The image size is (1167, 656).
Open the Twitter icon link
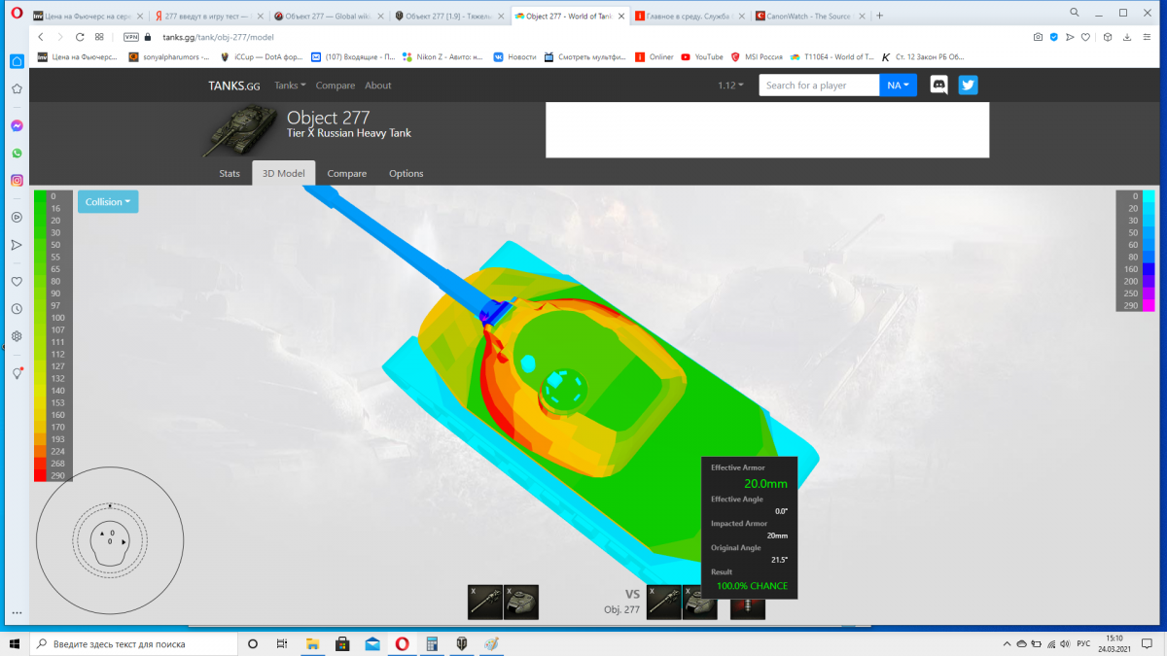click(968, 86)
